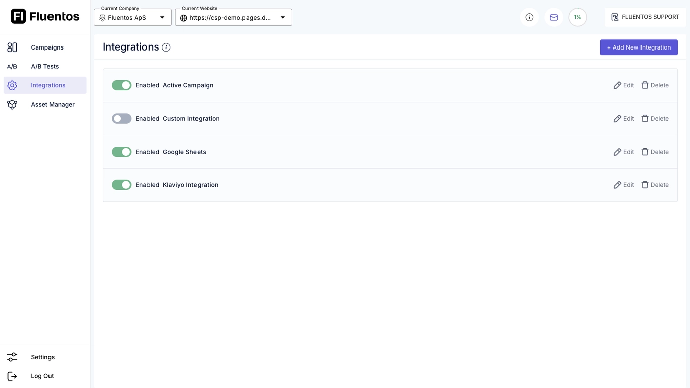Click the Active Campaign integration name

point(188,85)
